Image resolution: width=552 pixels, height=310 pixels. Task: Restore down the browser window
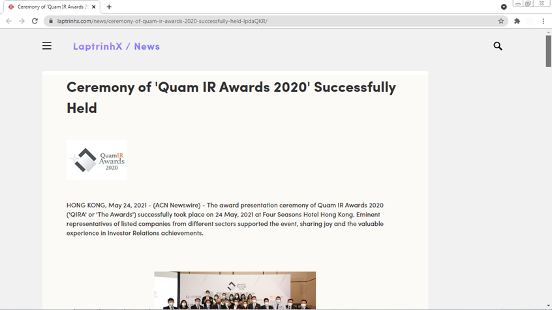pos(528,3)
